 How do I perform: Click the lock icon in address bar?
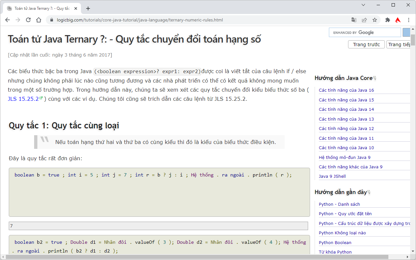51,20
